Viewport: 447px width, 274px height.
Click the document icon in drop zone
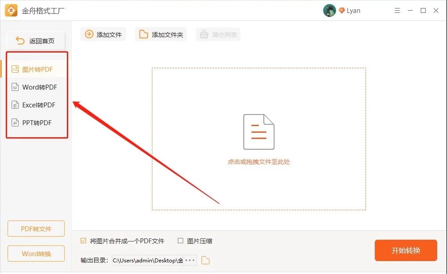coord(259,132)
